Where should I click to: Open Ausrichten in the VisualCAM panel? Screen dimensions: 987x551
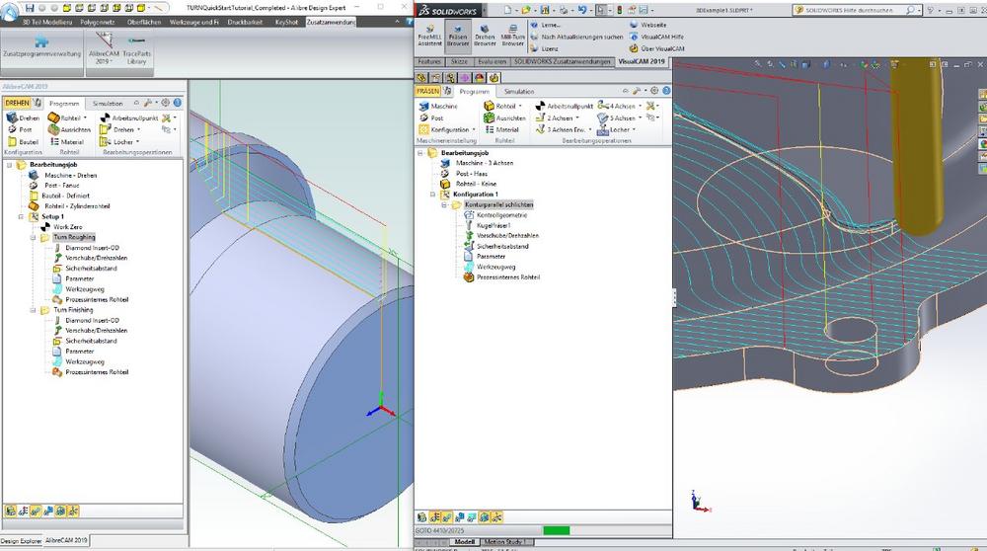click(503, 118)
